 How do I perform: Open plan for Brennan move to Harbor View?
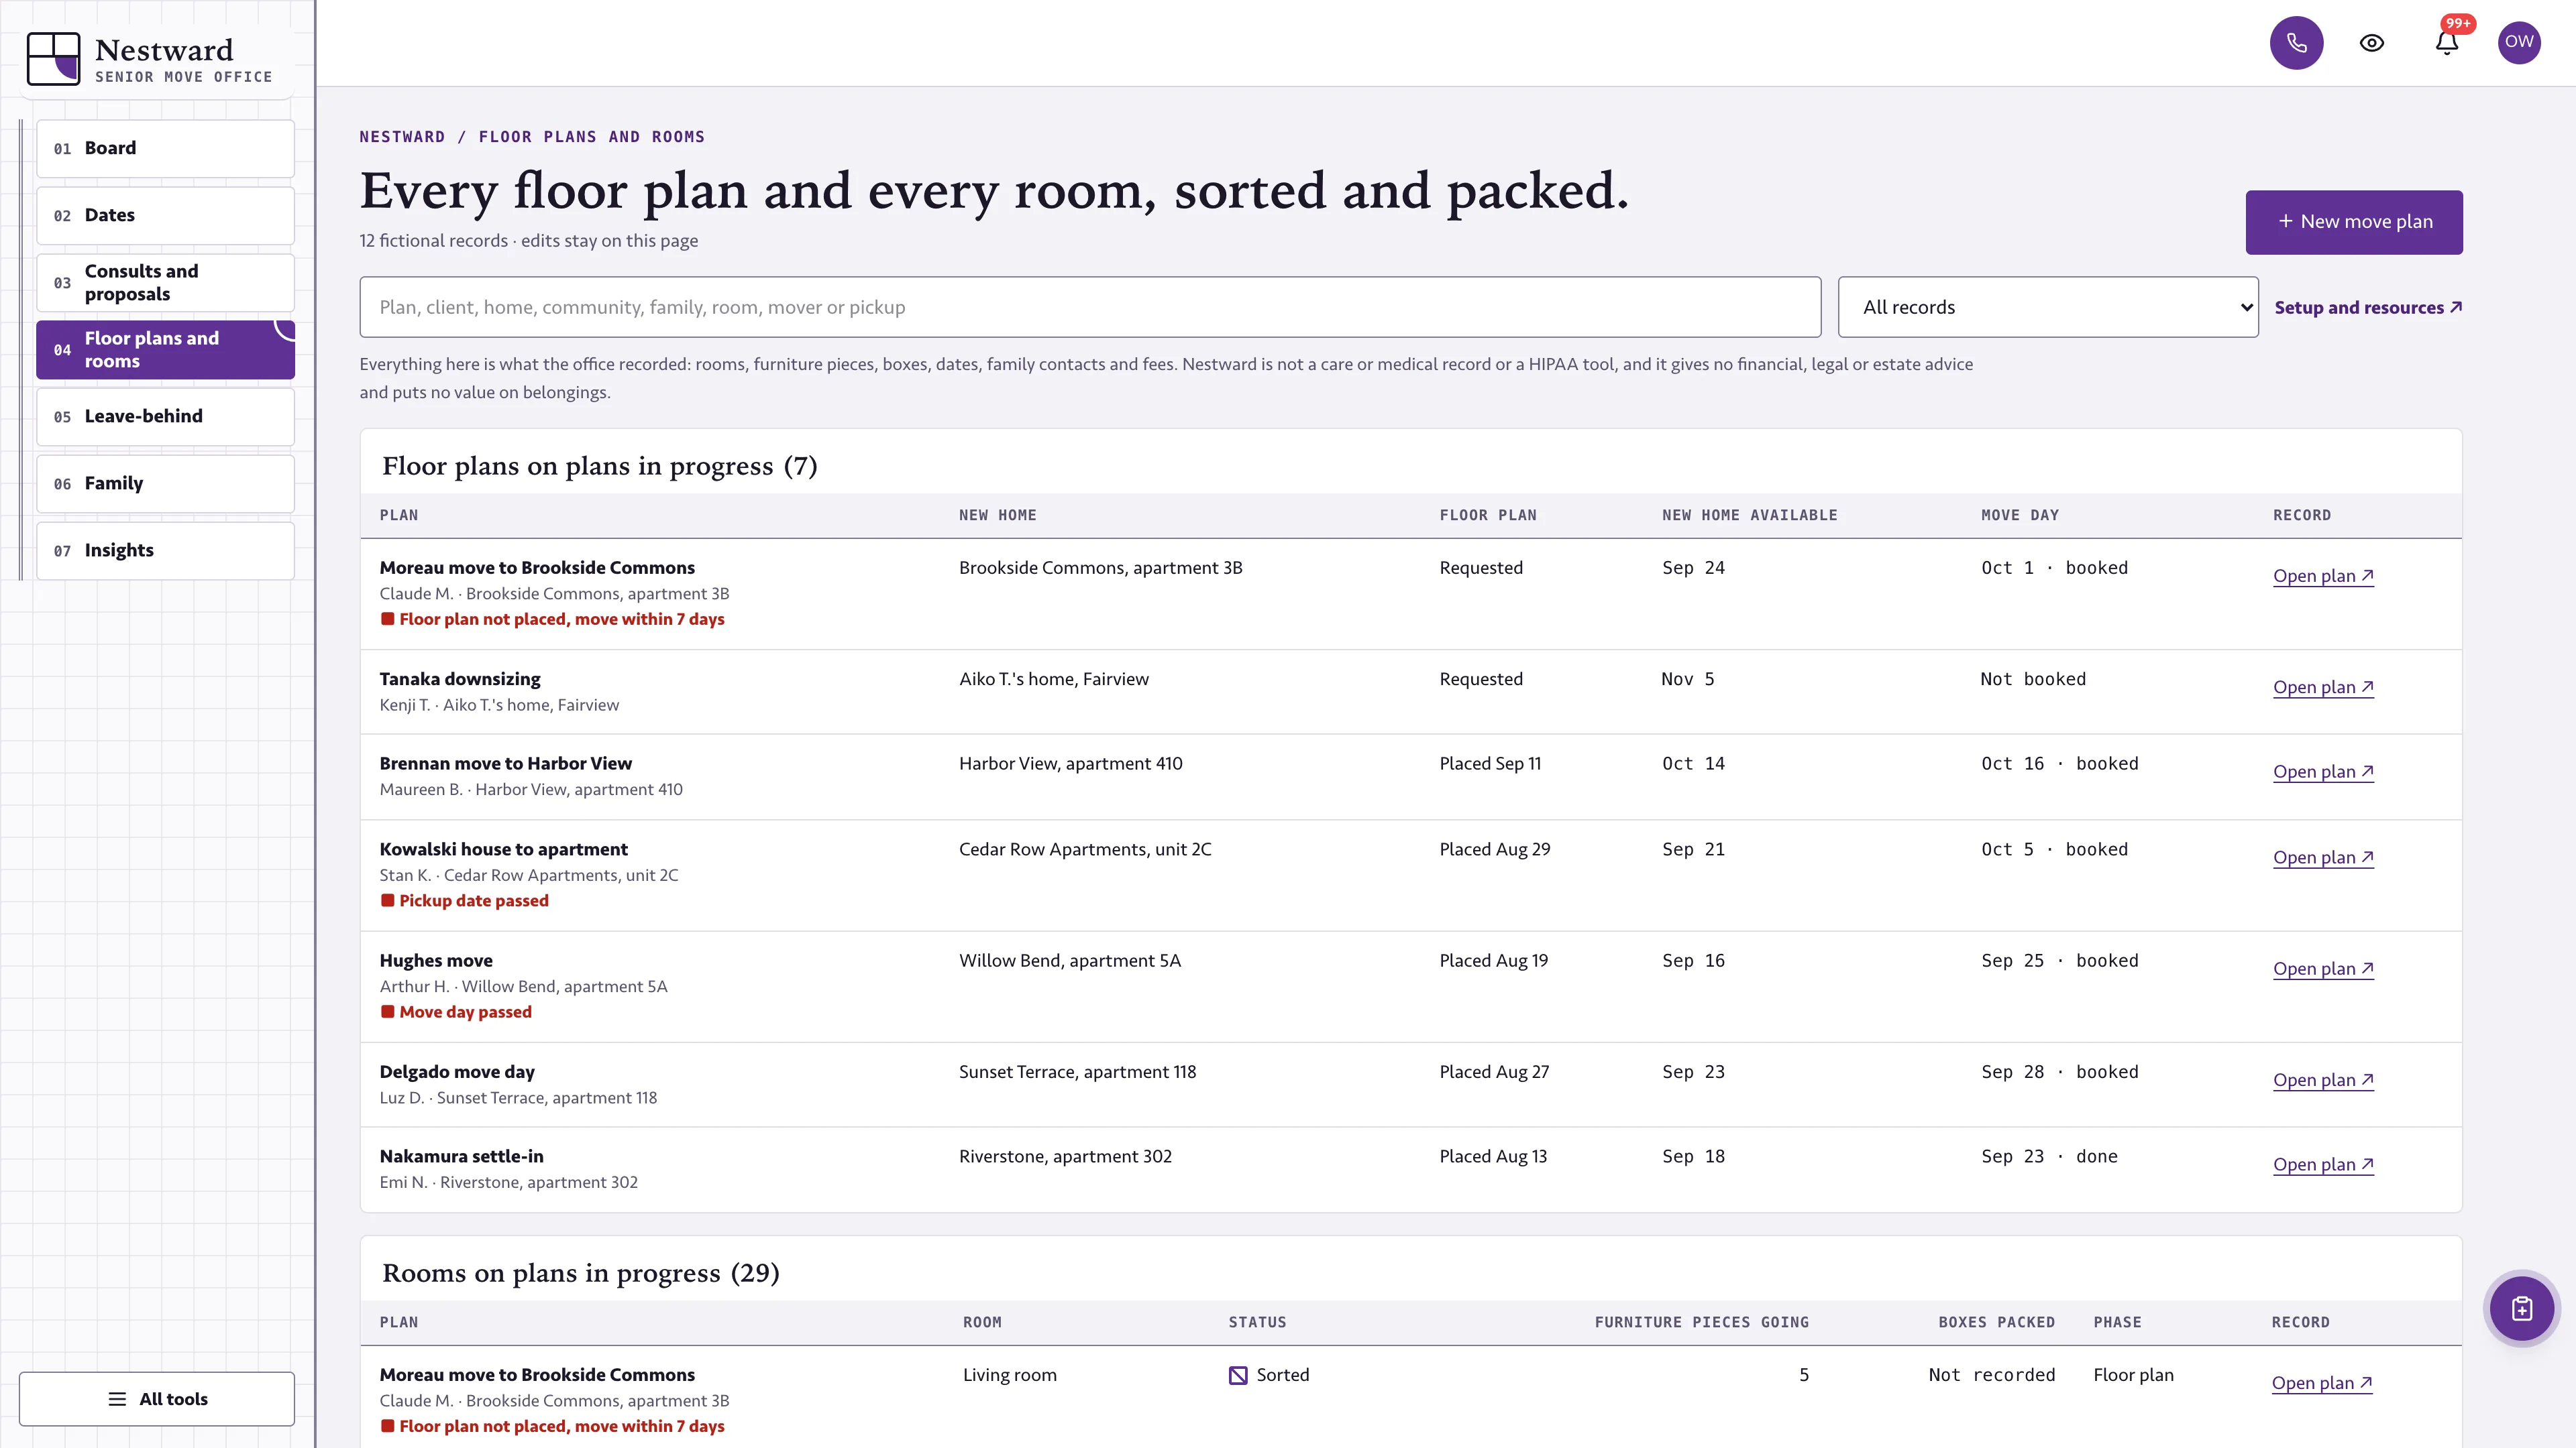[x=2323, y=772]
